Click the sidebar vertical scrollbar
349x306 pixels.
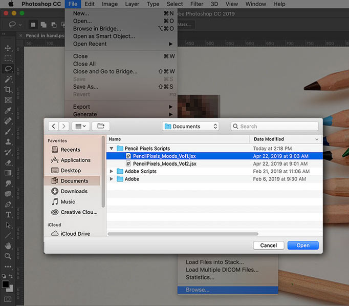click(103, 172)
